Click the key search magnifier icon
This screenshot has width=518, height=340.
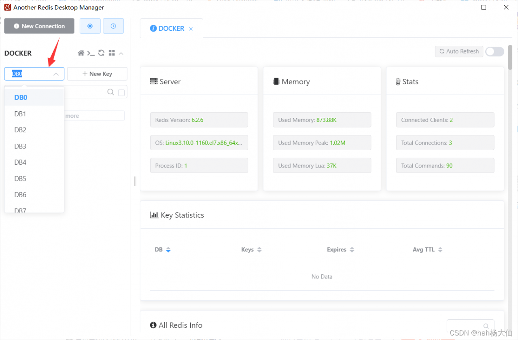tap(110, 92)
